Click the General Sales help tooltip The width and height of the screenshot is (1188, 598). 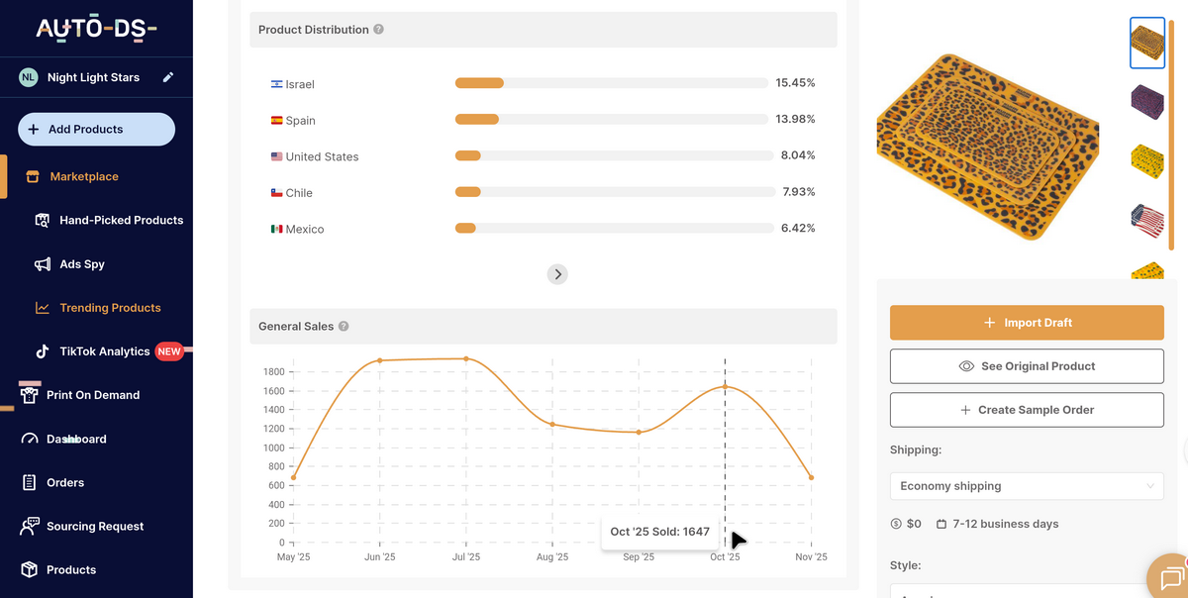(343, 326)
